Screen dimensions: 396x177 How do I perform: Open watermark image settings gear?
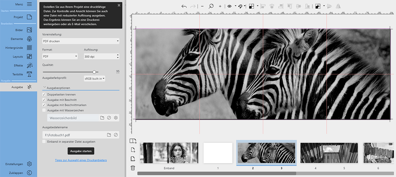116,118
